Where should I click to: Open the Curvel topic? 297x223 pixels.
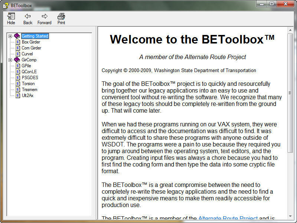(27, 54)
